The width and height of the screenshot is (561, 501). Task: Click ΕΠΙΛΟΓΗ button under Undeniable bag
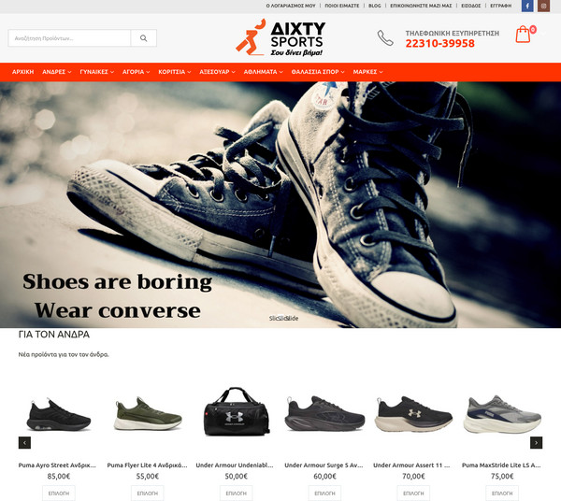[x=237, y=494]
